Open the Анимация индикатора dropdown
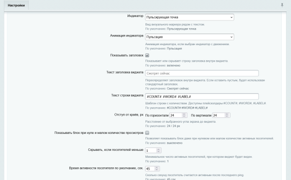This screenshot has width=291, height=180. point(190,37)
